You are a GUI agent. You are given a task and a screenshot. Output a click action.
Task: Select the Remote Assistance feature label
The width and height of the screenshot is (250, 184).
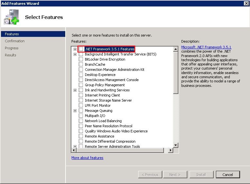tap(100, 136)
